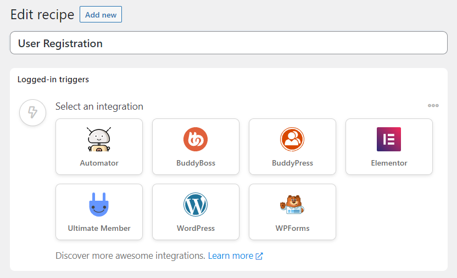Open the three-dot trigger options menu
This screenshot has height=278, width=457.
click(x=433, y=106)
